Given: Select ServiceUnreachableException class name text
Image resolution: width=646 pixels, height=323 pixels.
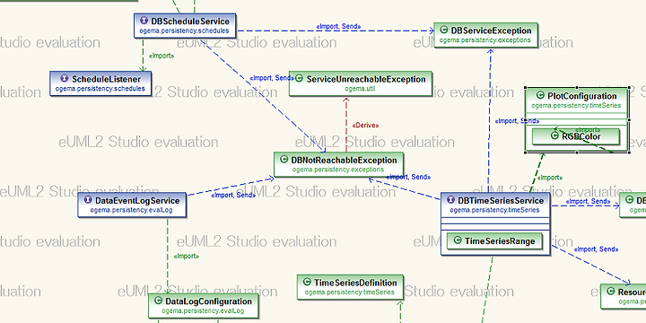Looking at the screenshot, I should pyautogui.click(x=366, y=79).
